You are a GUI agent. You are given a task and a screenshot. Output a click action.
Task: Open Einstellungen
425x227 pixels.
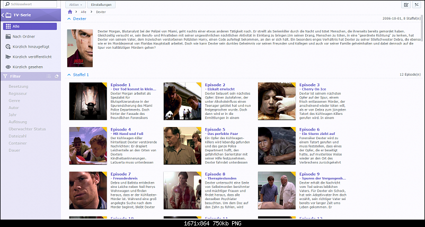pos(101,5)
